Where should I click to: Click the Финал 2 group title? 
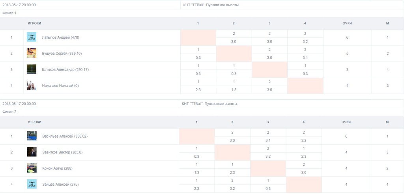click(9, 112)
